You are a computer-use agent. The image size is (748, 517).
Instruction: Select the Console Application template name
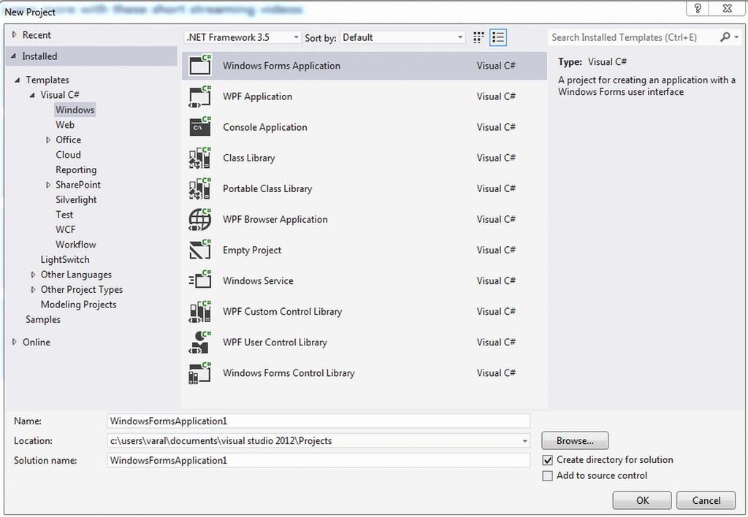[265, 127]
